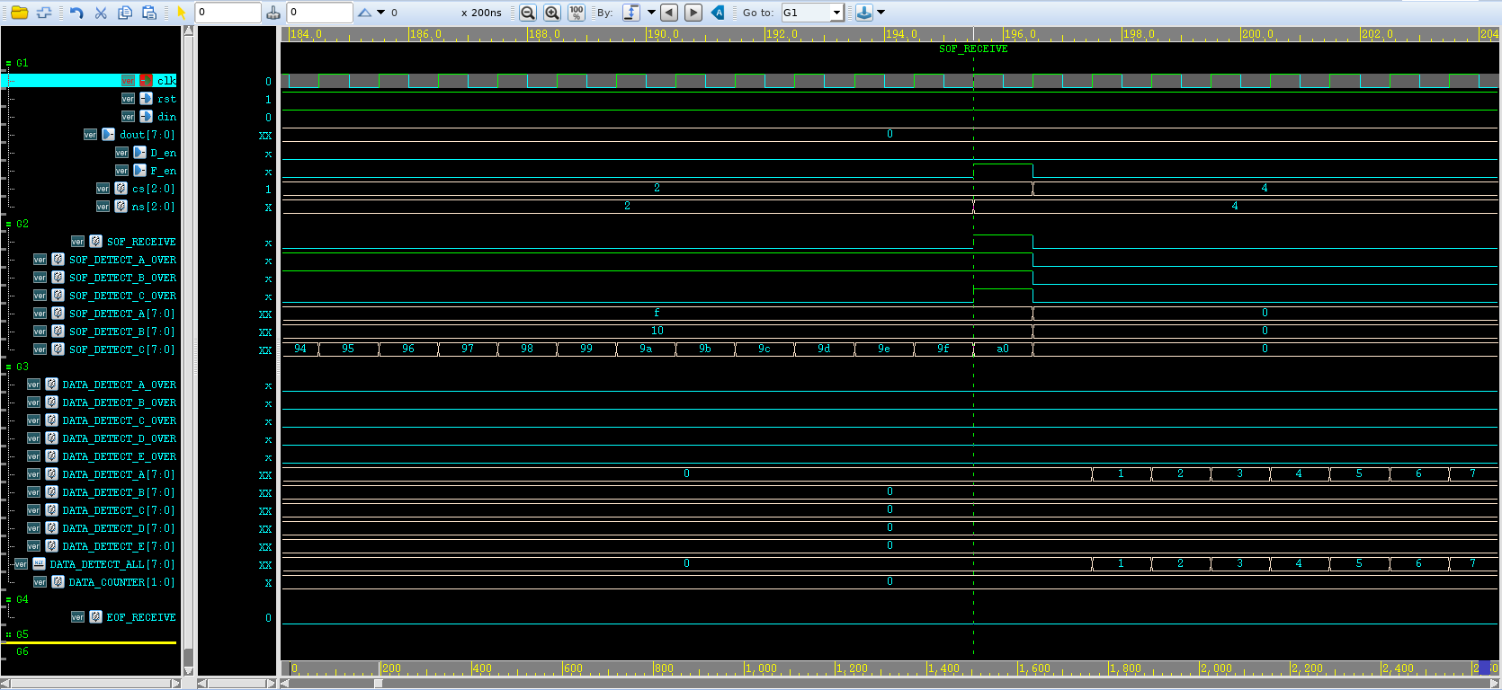Click the blue A annotation icon

[718, 13]
